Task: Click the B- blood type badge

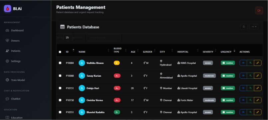Action: [x=117, y=63]
